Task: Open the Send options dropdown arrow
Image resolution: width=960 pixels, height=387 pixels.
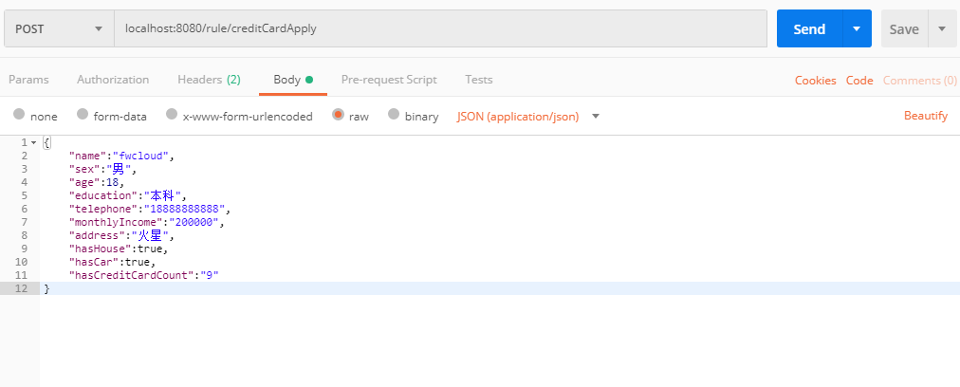Action: [x=857, y=29]
